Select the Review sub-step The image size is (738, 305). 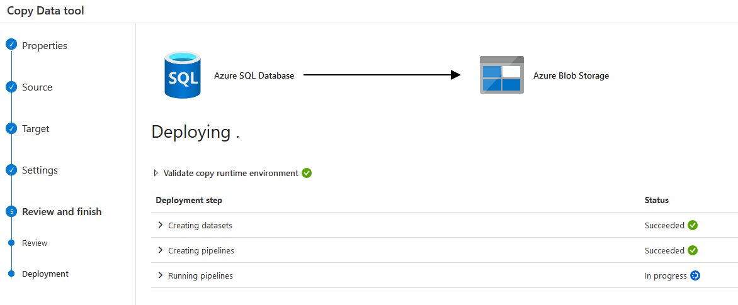[x=35, y=243]
